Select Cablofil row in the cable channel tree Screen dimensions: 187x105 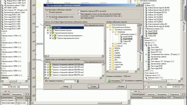tap(117, 53)
